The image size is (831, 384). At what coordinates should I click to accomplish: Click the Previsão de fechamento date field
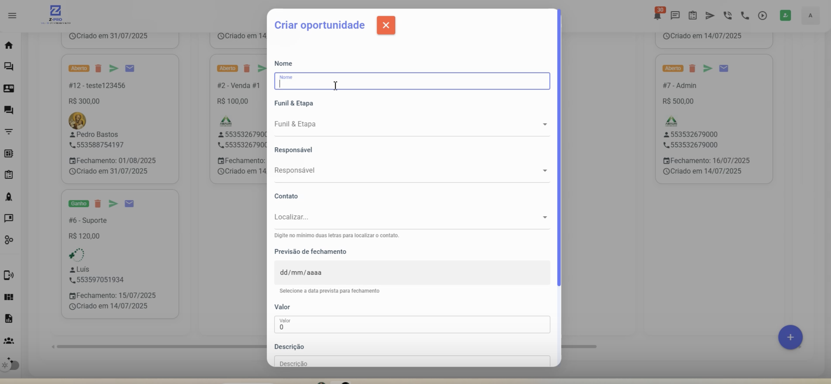pyautogui.click(x=412, y=273)
